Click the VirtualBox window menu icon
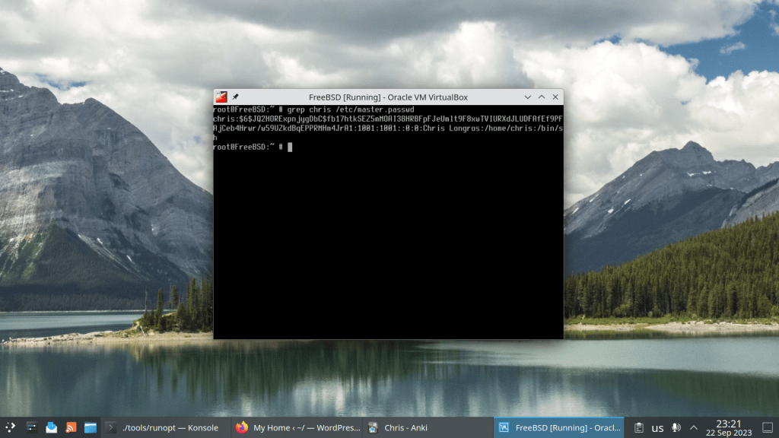This screenshot has height=438, width=779. click(x=221, y=97)
